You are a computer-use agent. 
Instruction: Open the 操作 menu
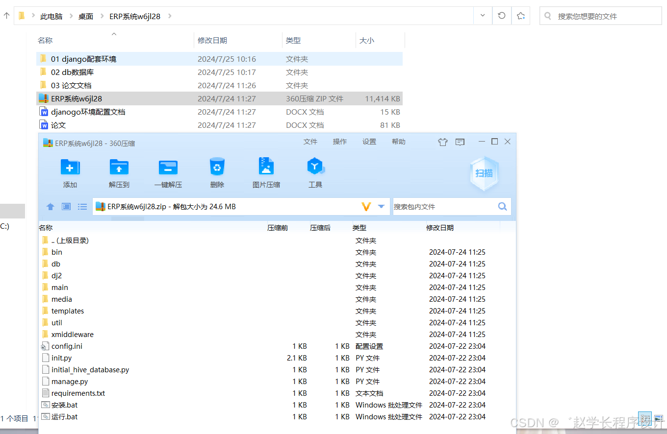point(339,142)
